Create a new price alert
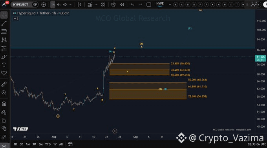267x148 pixels. (x=113, y=5)
